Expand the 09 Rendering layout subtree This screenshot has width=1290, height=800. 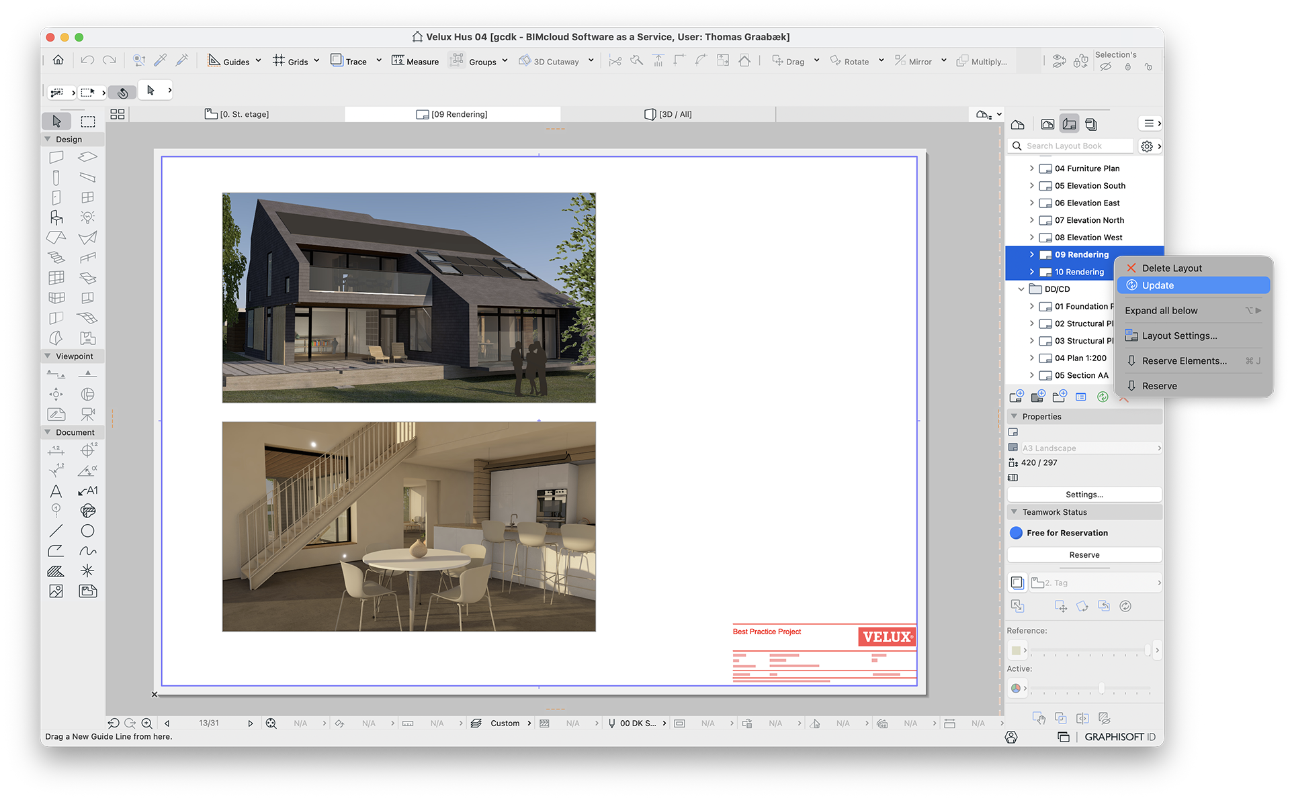click(1032, 254)
